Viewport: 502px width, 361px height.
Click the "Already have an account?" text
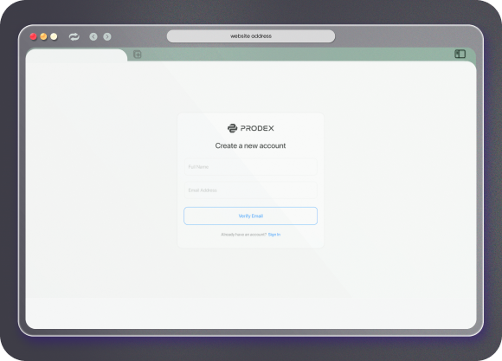coord(243,235)
